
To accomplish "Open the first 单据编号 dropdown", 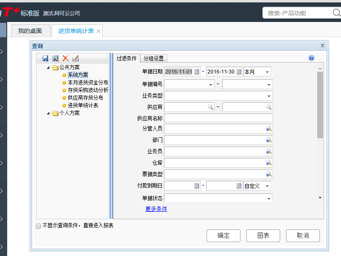I will [210, 84].
